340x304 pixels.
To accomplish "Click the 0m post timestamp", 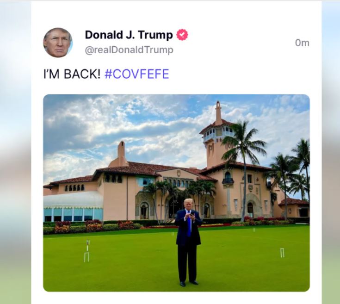I will (302, 43).
